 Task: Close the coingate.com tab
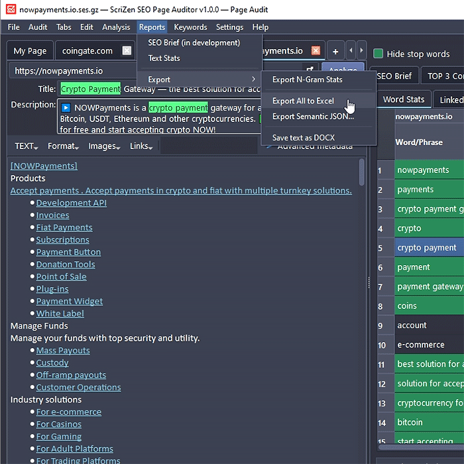tap(127, 50)
